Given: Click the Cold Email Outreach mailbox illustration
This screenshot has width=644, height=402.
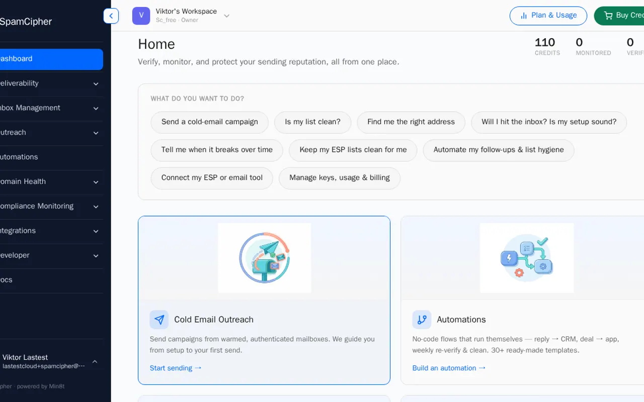Looking at the screenshot, I should (264, 258).
